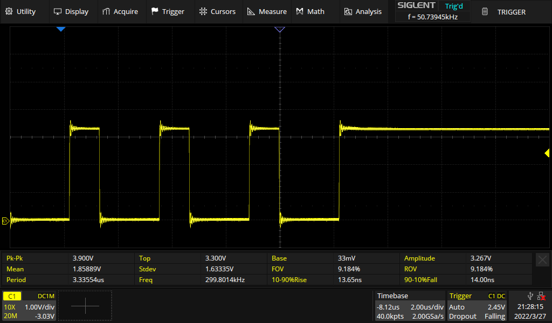Open the Display menu
The image size is (552, 323).
71,11
